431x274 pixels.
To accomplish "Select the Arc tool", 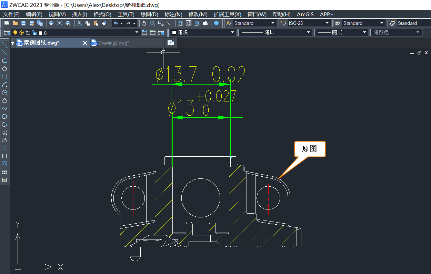I will pyautogui.click(x=4, y=85).
